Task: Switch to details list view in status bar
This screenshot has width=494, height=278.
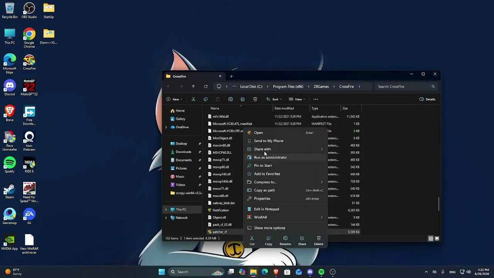Action: click(x=431, y=238)
